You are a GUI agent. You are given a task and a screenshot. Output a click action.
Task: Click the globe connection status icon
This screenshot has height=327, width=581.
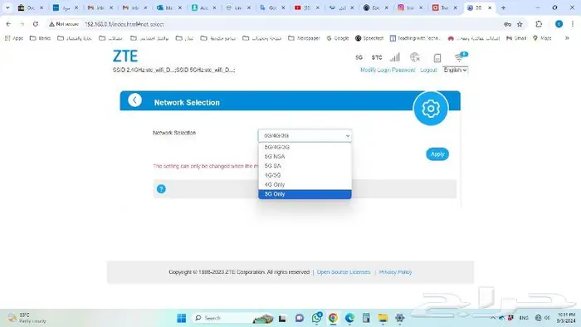pyautogui.click(x=415, y=57)
